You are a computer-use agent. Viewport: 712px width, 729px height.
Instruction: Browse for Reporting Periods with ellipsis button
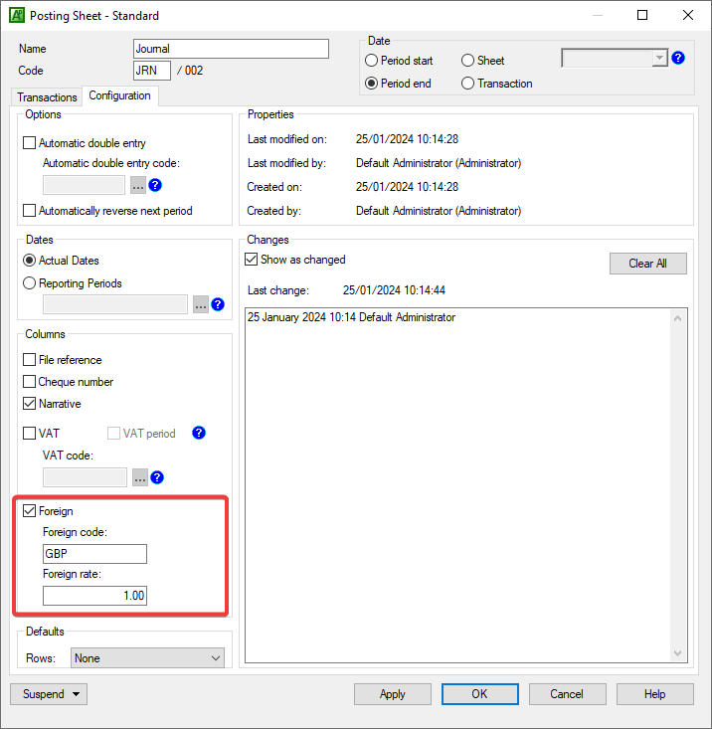click(x=201, y=304)
